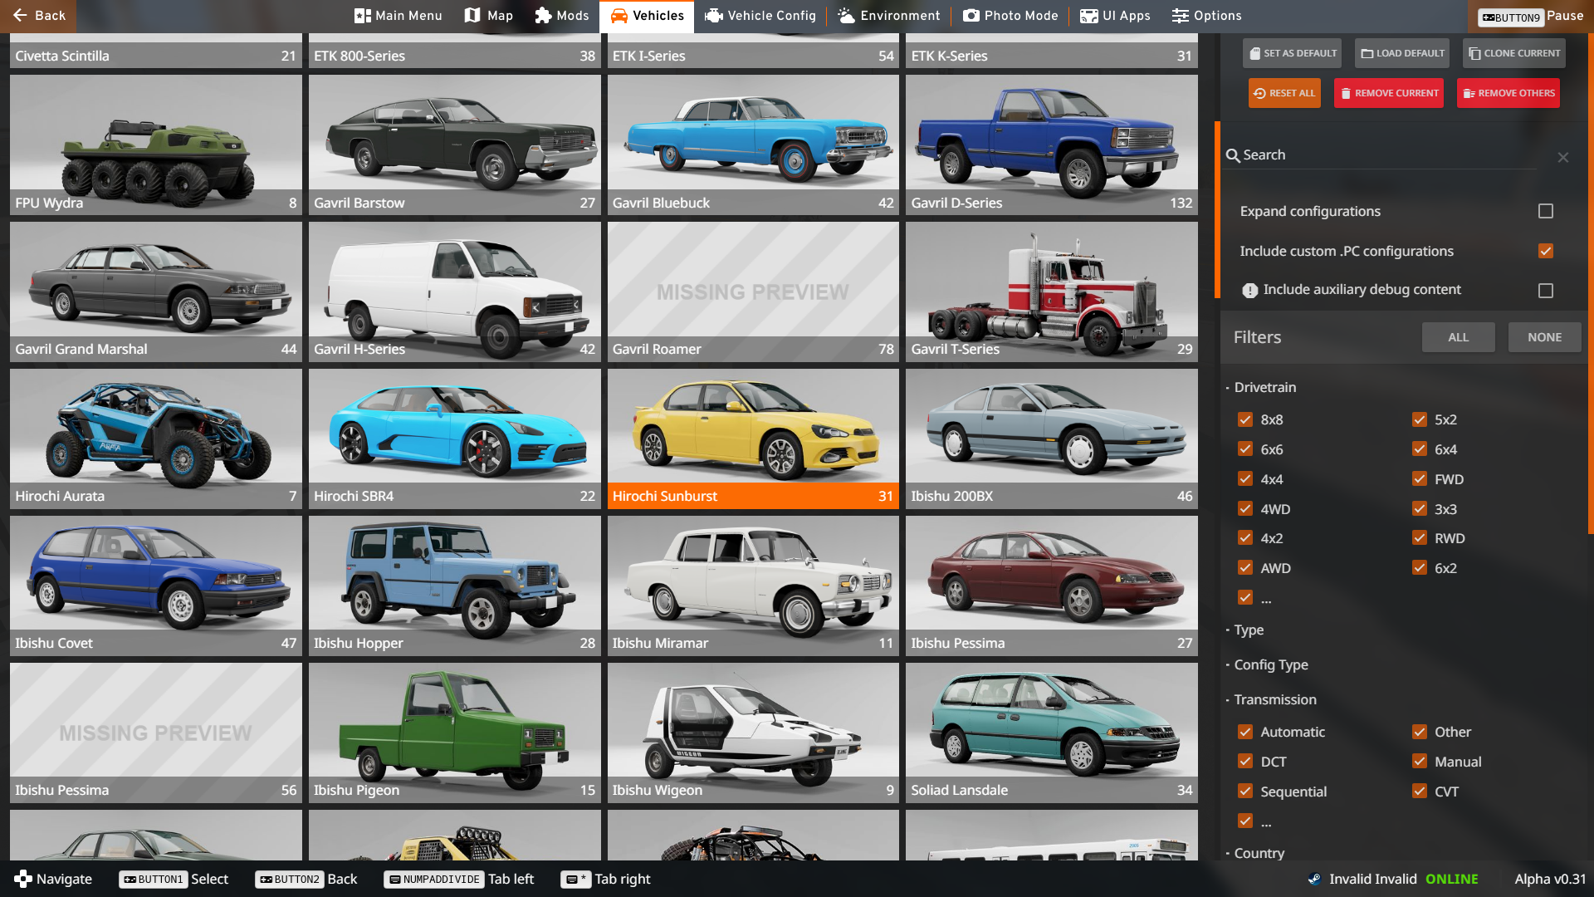Screen dimensions: 1594x897
Task: Clear search with the X icon
Action: tap(1563, 157)
